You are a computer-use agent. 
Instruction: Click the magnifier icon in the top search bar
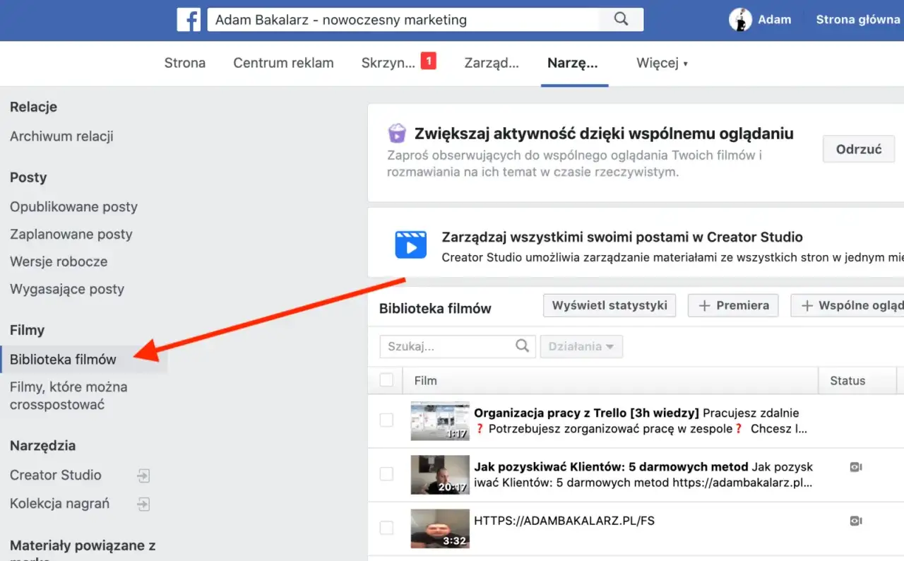(x=620, y=19)
